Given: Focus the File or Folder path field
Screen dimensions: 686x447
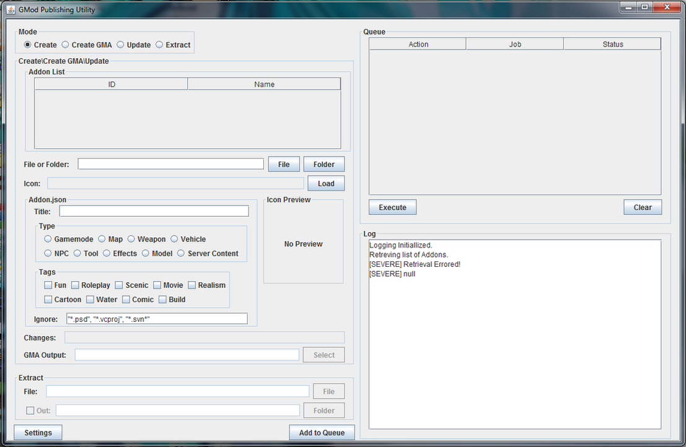Looking at the screenshot, I should (x=170, y=164).
